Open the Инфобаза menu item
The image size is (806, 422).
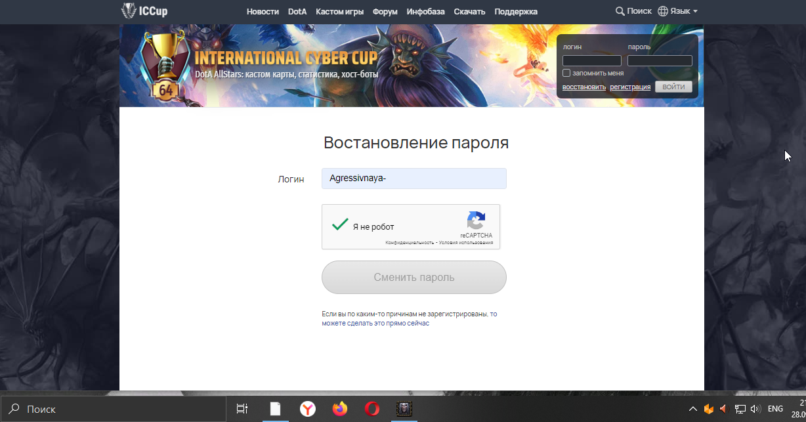425,12
